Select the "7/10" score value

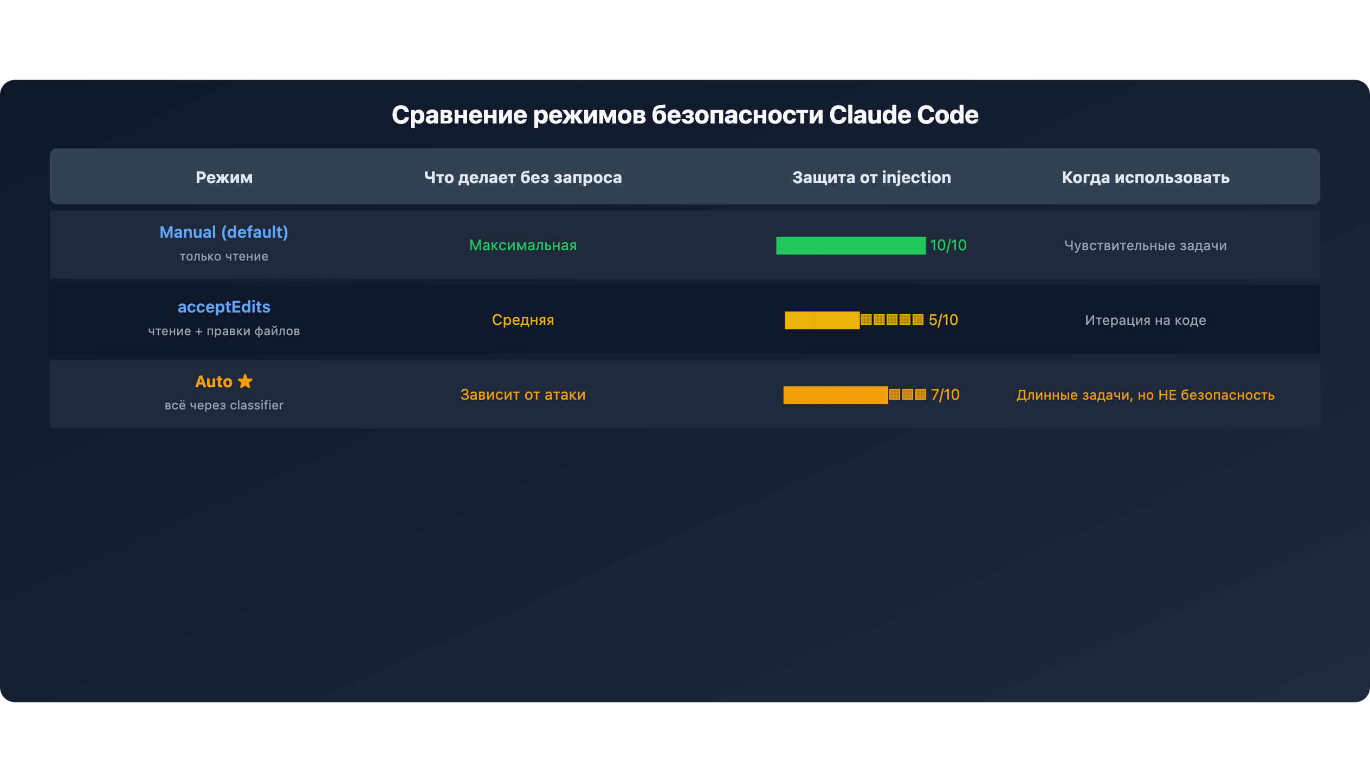945,395
